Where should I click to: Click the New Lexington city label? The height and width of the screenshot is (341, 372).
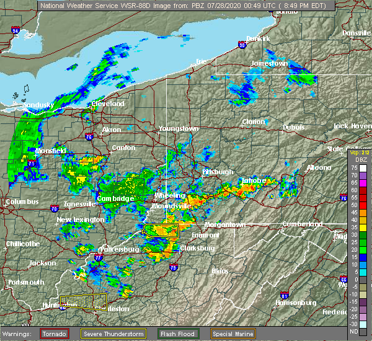coord(81,219)
